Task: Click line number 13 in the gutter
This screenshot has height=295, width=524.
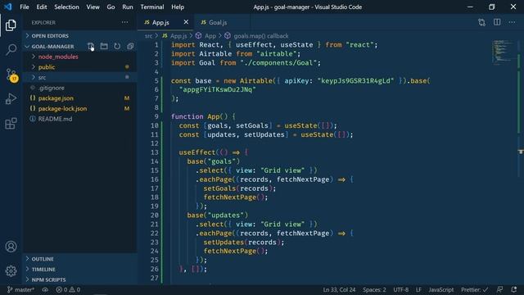Action: point(155,152)
